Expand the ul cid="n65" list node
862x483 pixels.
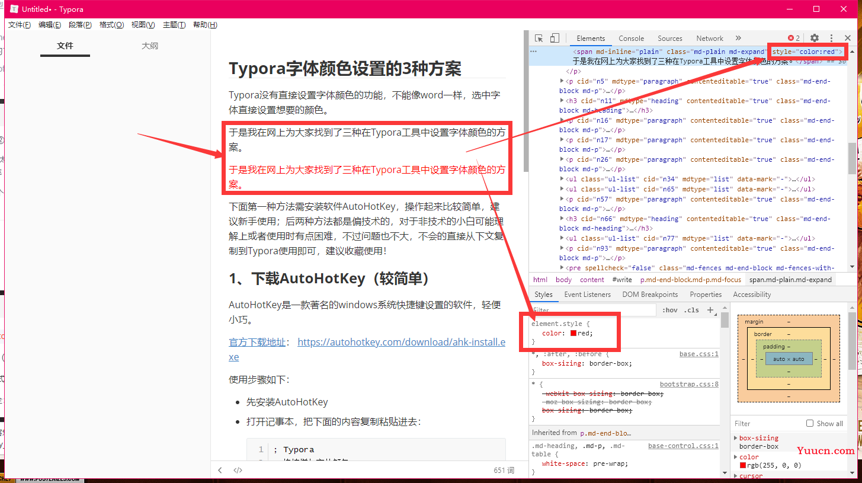coord(562,189)
